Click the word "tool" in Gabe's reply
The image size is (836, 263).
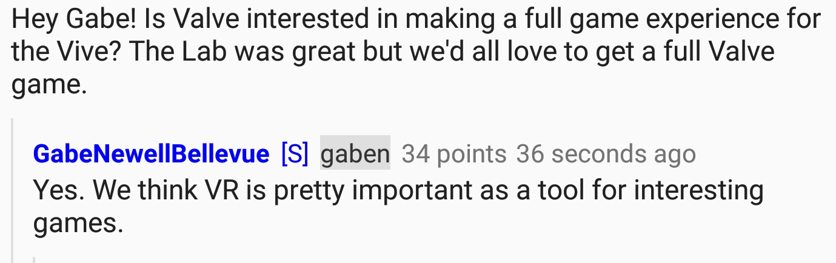pyautogui.click(x=558, y=191)
